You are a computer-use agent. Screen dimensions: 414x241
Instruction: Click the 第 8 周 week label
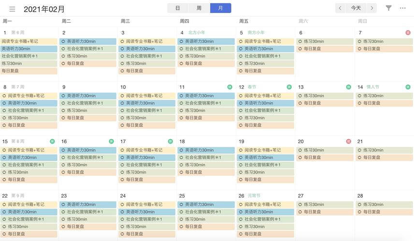pos(18,141)
